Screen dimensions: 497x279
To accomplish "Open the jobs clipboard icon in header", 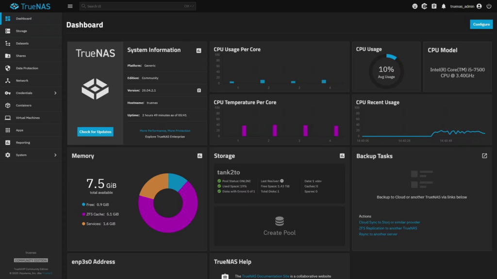I will coord(434,6).
